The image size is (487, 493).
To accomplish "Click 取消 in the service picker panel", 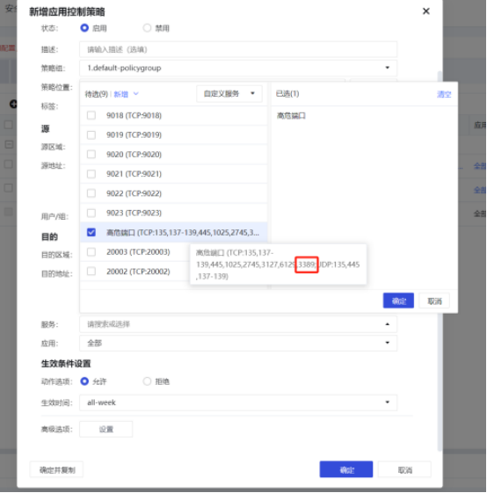I will click(x=434, y=301).
